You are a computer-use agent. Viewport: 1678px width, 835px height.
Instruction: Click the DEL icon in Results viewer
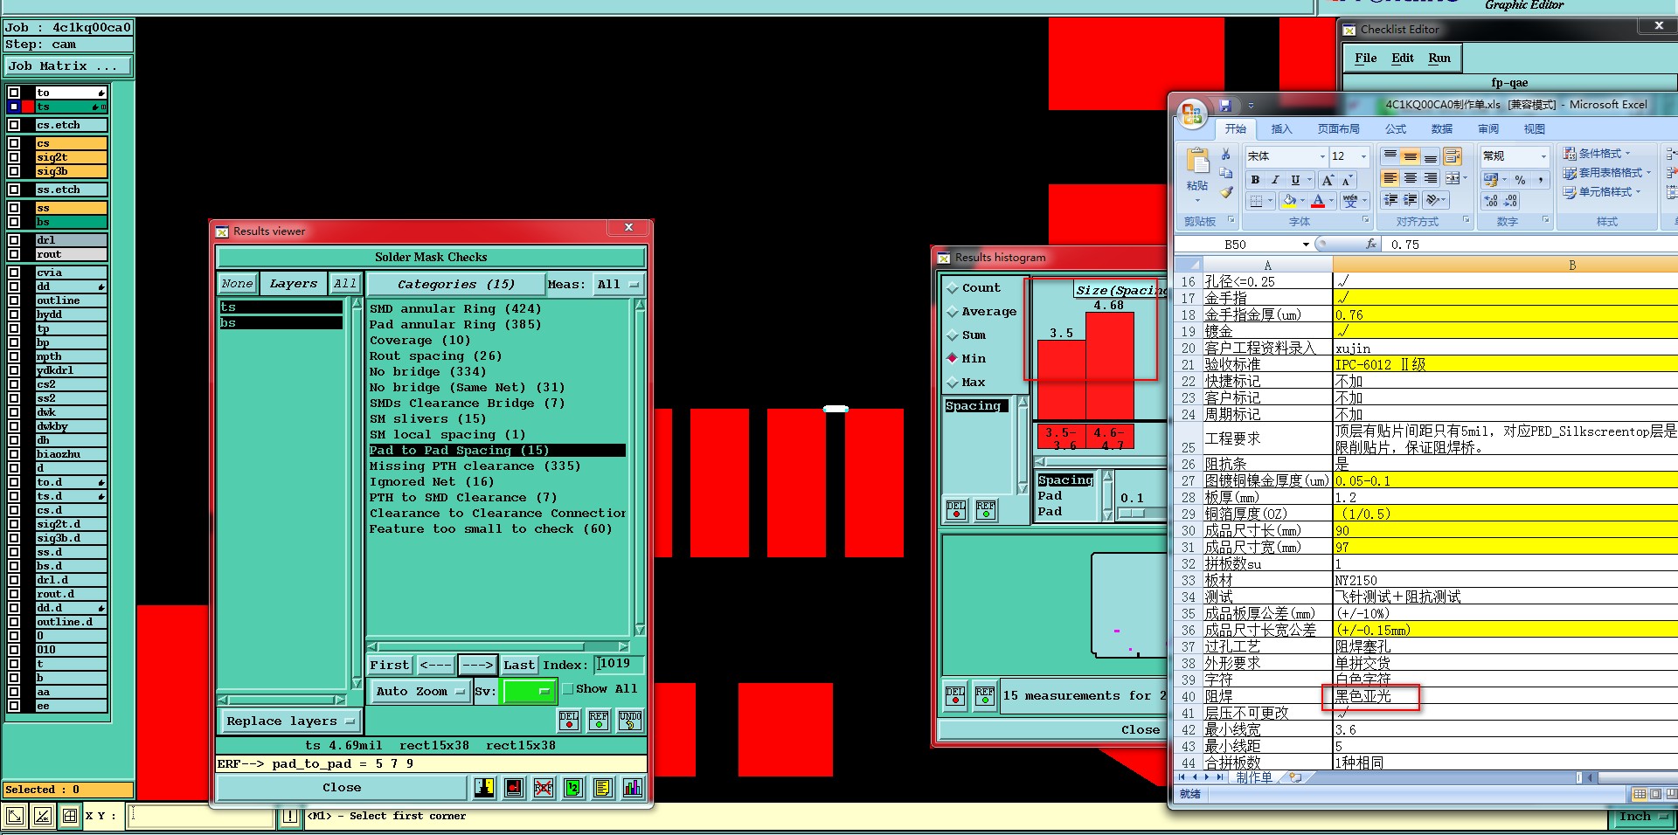click(569, 720)
